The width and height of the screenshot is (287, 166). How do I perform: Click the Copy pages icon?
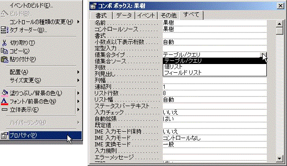pyautogui.click(x=4, y=51)
